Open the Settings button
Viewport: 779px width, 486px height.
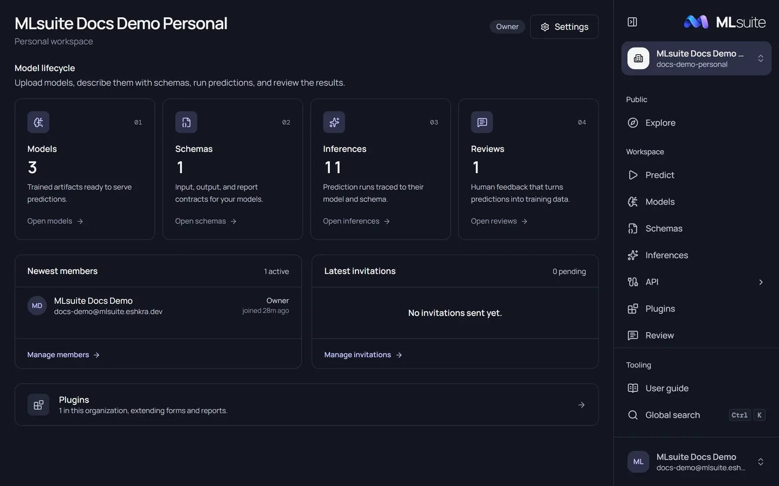click(x=564, y=27)
